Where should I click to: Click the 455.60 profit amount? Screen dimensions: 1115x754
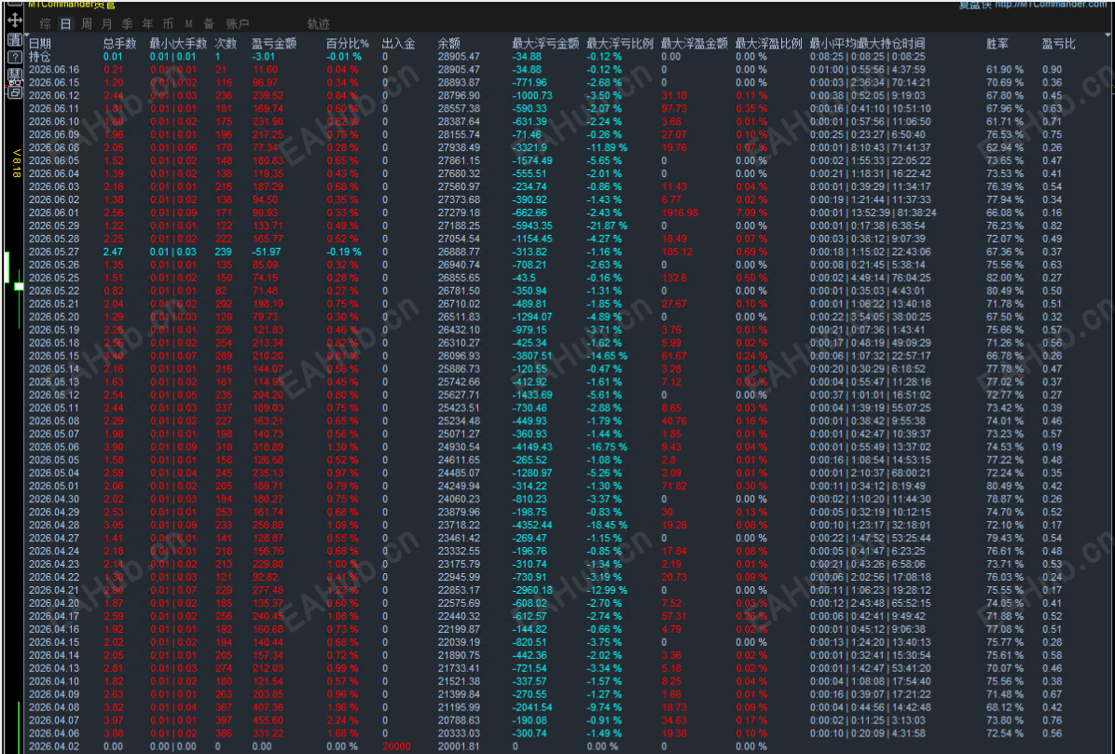[x=268, y=720]
